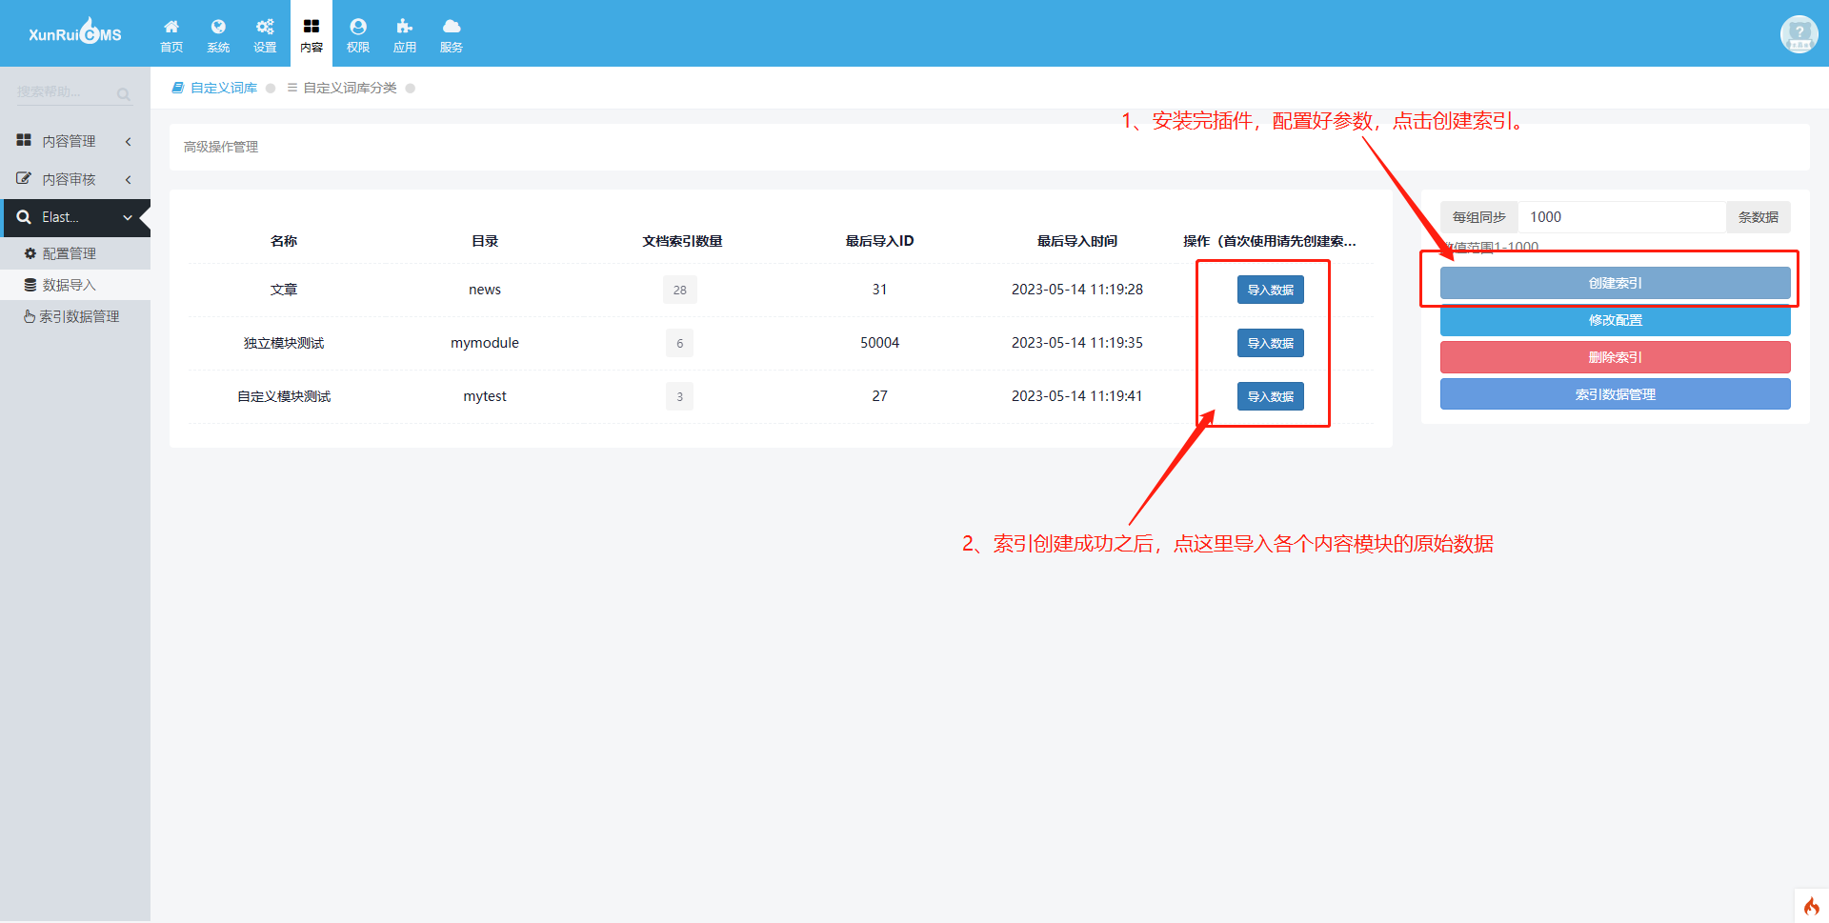Open the 权限 user icon

358,27
